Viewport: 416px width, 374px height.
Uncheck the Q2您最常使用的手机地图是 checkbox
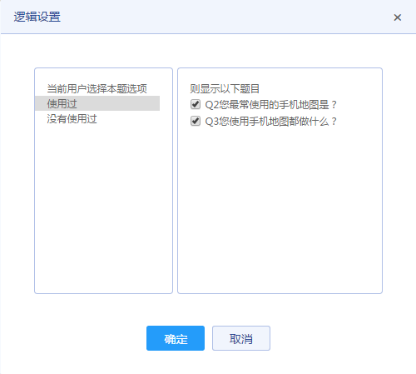196,104
